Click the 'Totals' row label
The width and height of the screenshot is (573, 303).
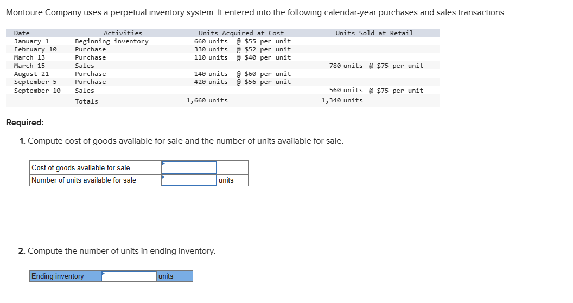click(87, 101)
